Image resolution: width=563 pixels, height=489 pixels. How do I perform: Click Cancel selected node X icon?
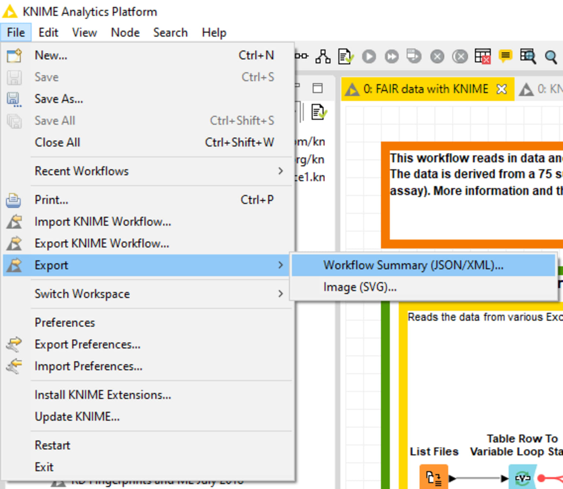[x=437, y=57]
